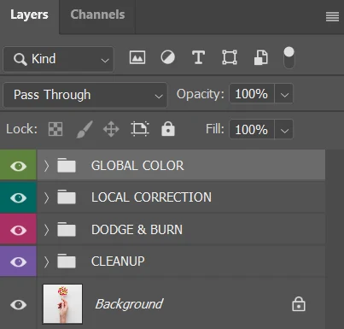This screenshot has width=344, height=329.
Task: Click the CLEANUP folder icon
Action: tap(67, 261)
